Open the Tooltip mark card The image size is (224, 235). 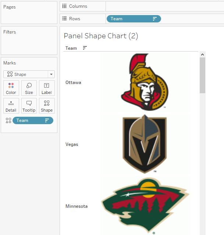pyautogui.click(x=29, y=106)
